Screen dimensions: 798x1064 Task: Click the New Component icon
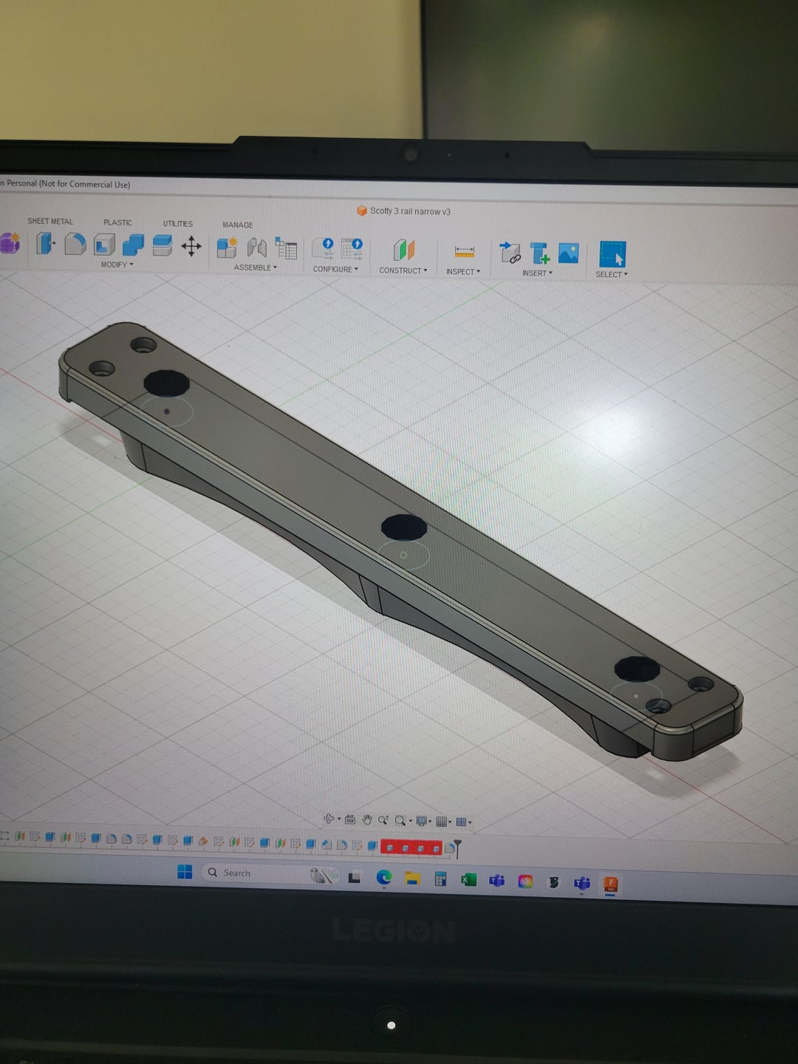pyautogui.click(x=227, y=248)
